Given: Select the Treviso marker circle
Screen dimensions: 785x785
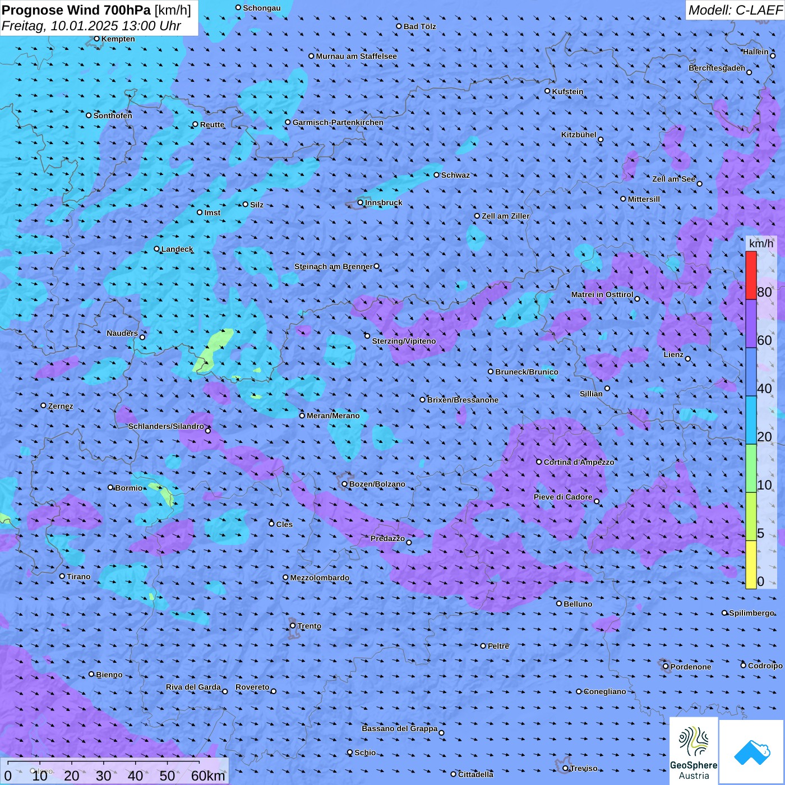Looking at the screenshot, I should [565, 768].
